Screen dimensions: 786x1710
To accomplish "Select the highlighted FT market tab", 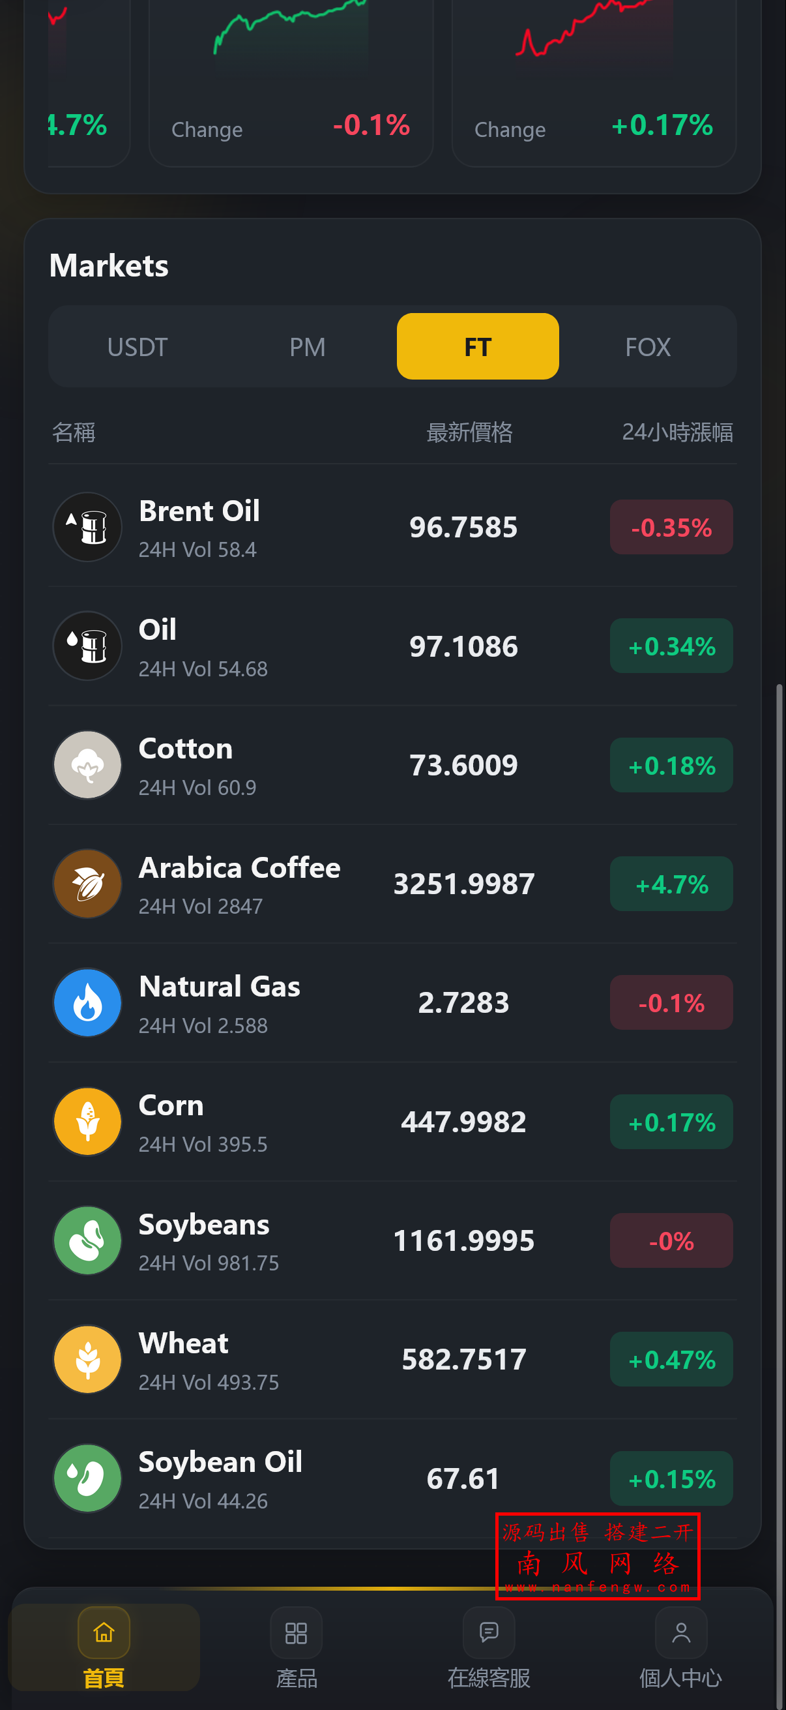I will coord(478,346).
